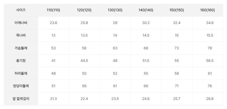Select the 76 value in 엉덩이둘레 row
Image resolution: width=227 pixels, height=109 pixels.
210,86
